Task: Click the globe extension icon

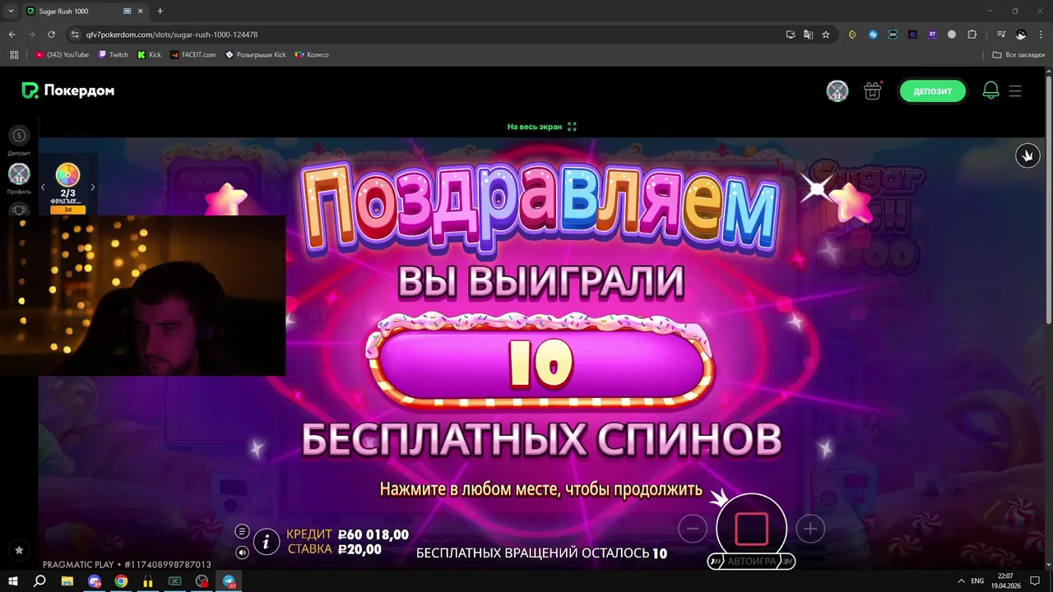Action: click(x=952, y=35)
